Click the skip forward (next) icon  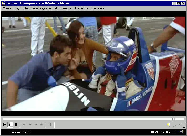click(x=41, y=125)
